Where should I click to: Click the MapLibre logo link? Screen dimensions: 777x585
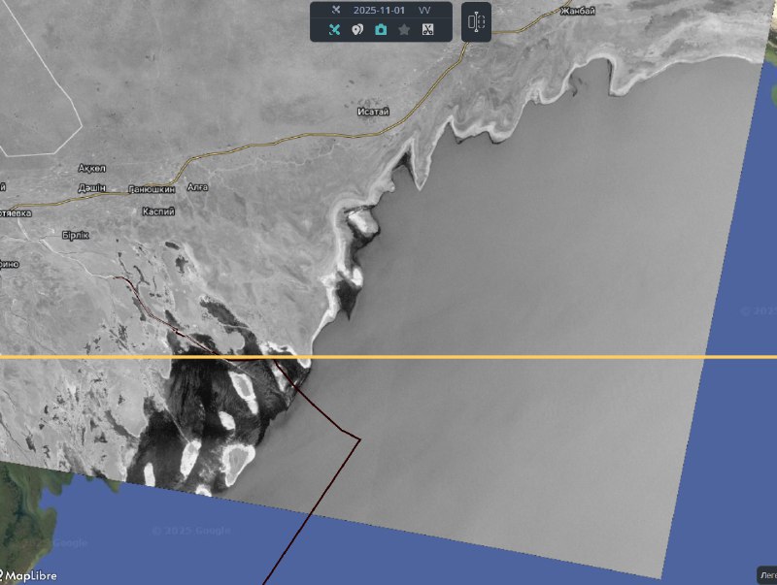29,575
